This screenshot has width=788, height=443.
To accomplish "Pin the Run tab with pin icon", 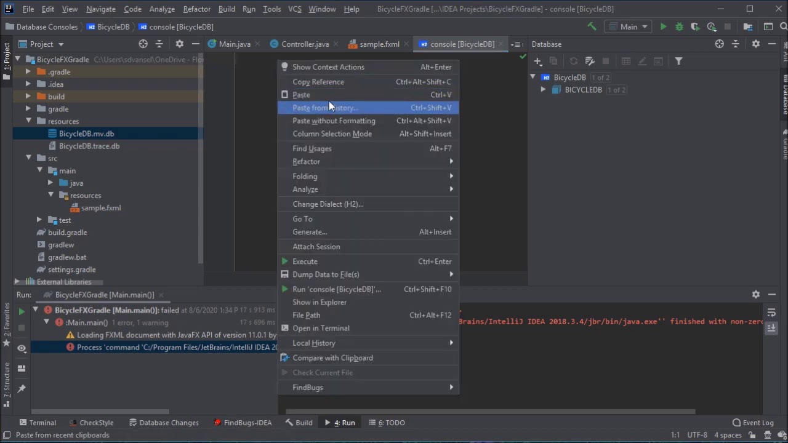I will (x=22, y=388).
